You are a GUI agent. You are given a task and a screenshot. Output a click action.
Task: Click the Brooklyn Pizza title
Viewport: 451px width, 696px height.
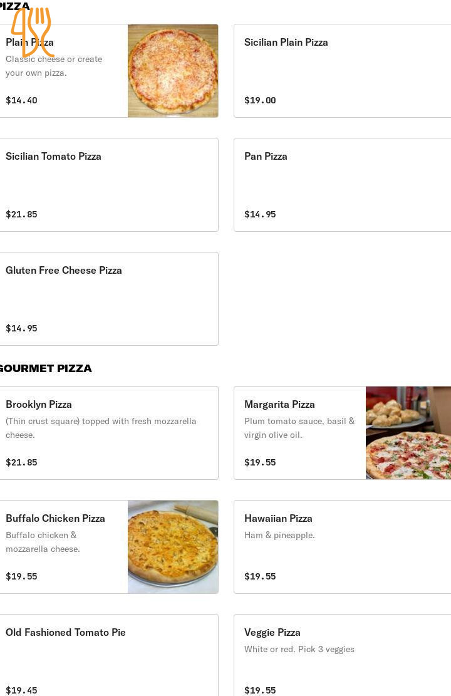39,405
